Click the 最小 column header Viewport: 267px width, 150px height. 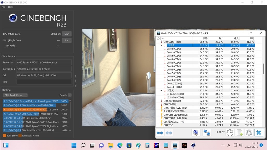coord(221,38)
